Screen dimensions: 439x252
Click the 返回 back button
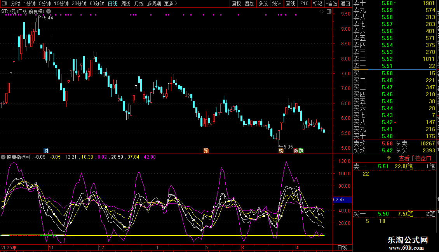(x=345, y=3)
